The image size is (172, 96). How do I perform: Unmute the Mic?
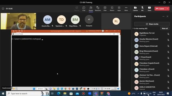click(142, 9)
